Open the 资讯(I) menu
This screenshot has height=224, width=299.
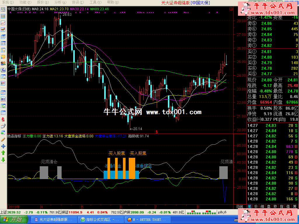(78, 2)
